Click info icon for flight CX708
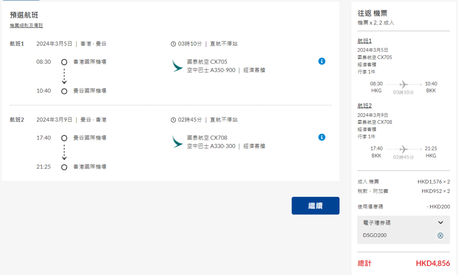The height and width of the screenshot is (275, 458). 322,137
